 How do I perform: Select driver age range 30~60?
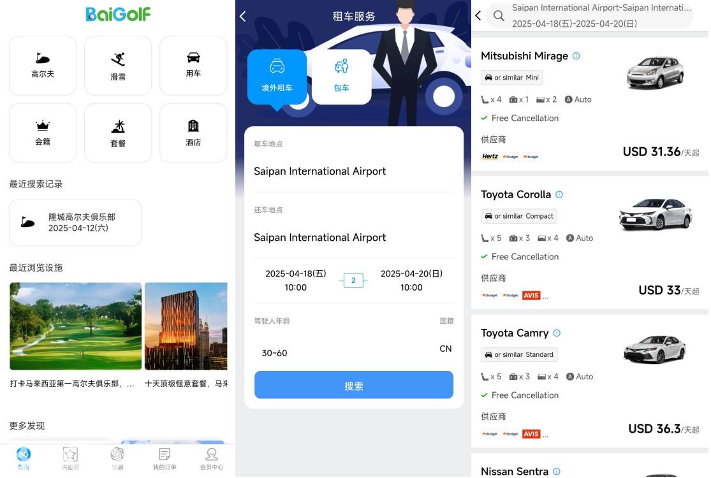coord(275,352)
